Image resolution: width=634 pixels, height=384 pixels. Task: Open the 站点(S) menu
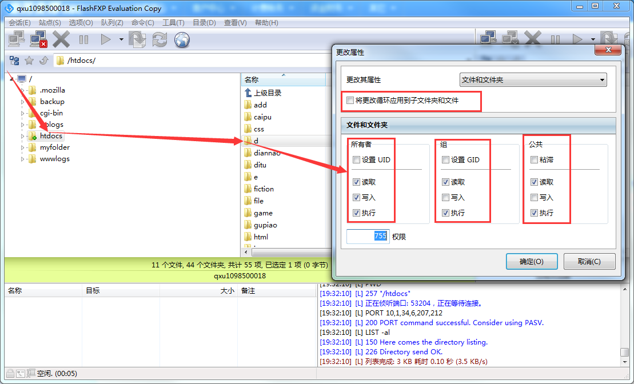[x=50, y=23]
